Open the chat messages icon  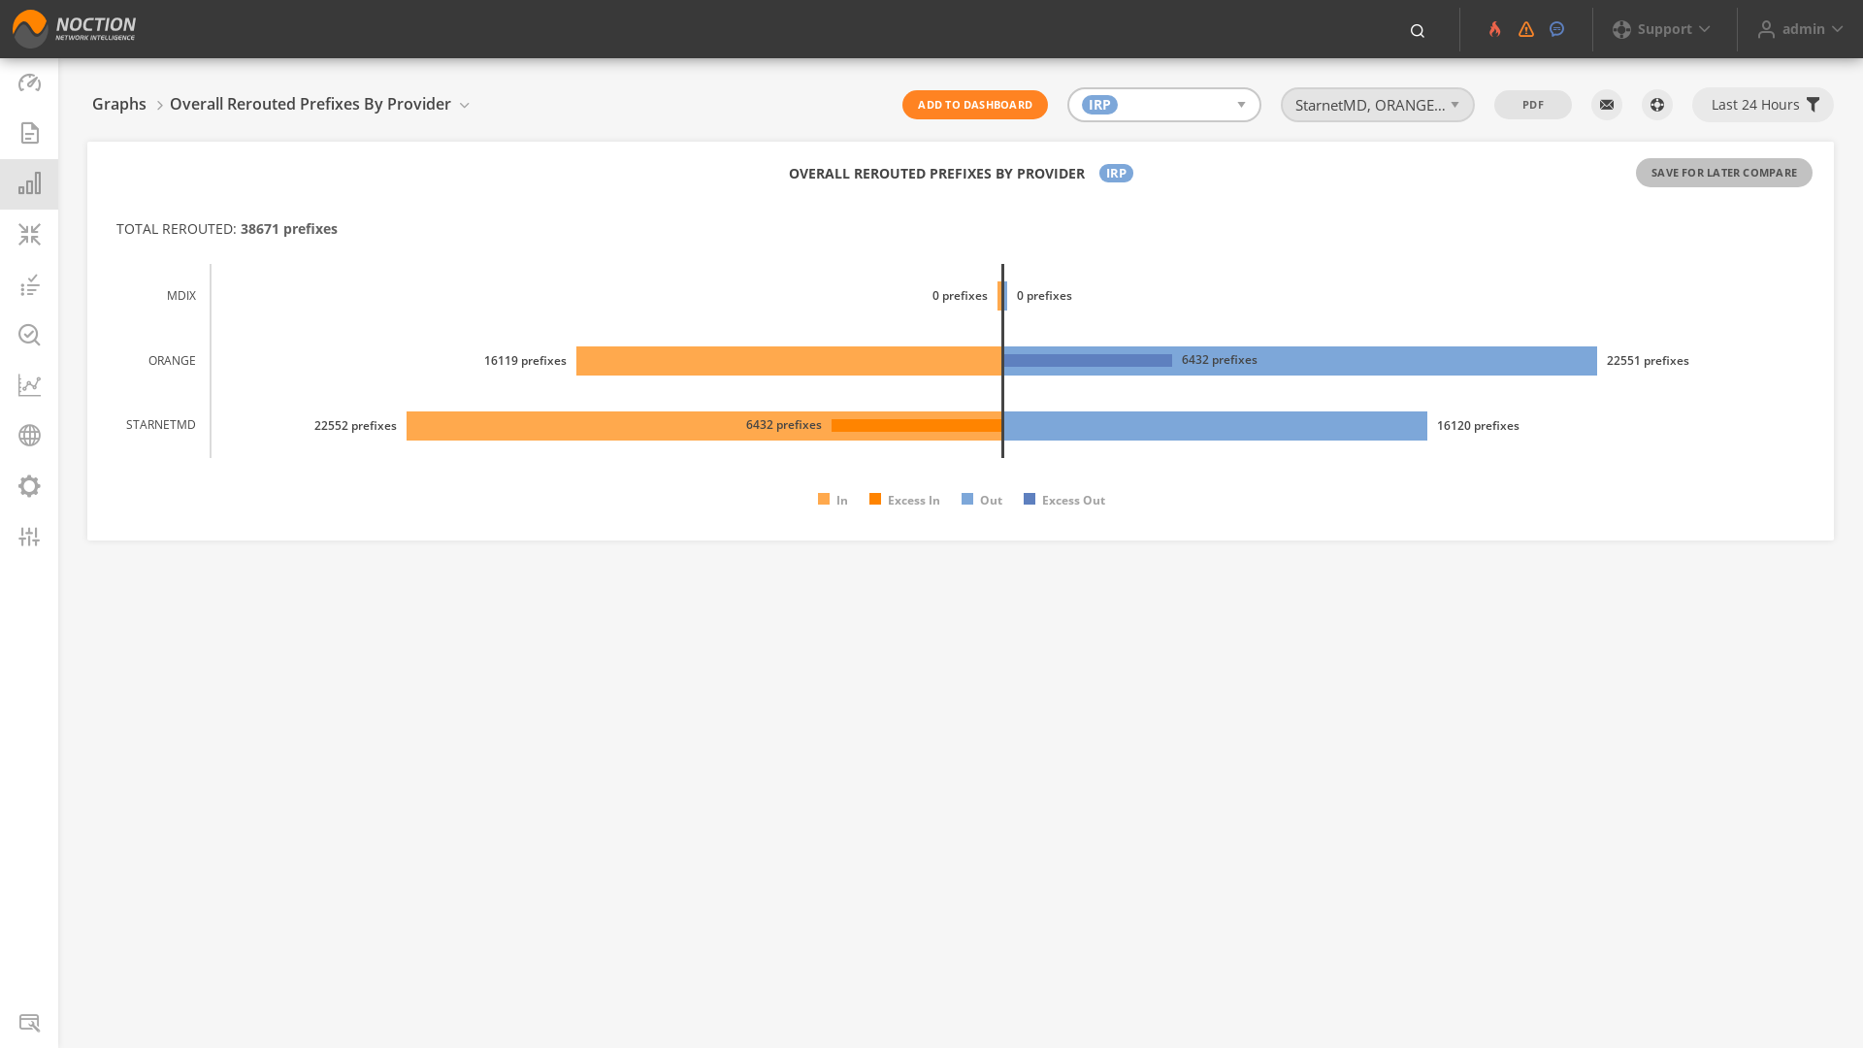(x=1557, y=29)
